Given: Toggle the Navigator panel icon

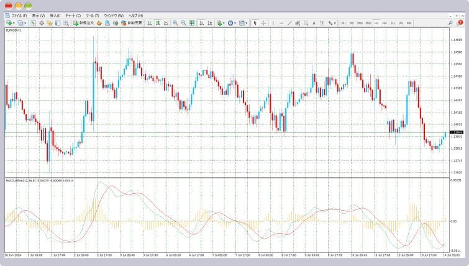Looking at the screenshot, I should click(x=50, y=23).
